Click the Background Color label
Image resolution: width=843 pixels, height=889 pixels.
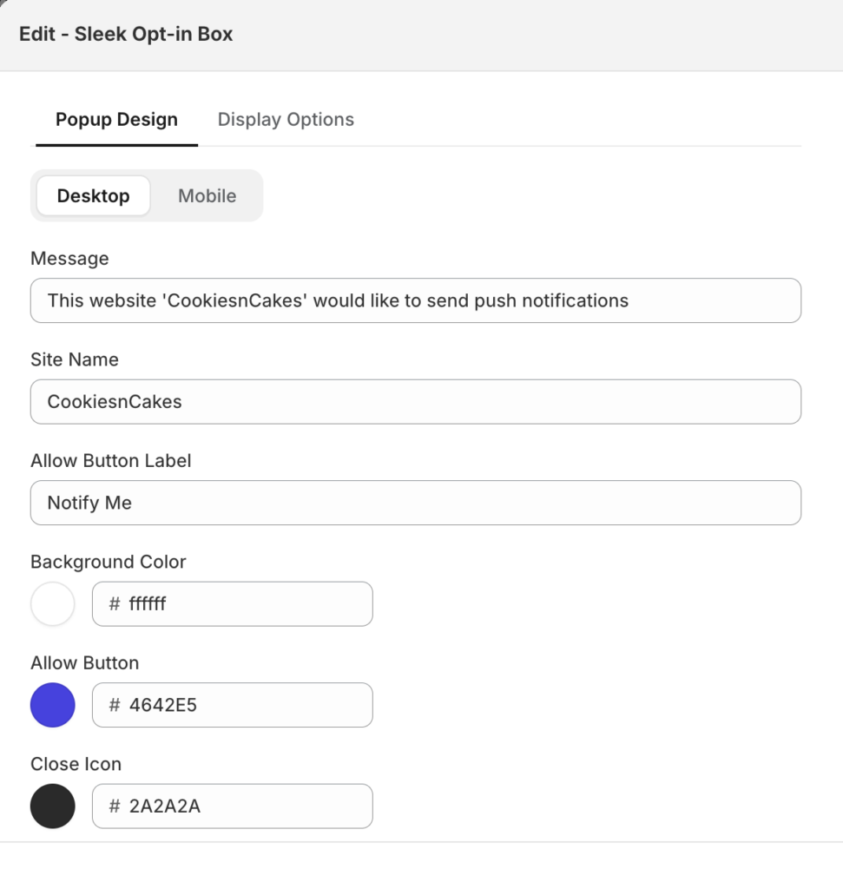coord(109,562)
